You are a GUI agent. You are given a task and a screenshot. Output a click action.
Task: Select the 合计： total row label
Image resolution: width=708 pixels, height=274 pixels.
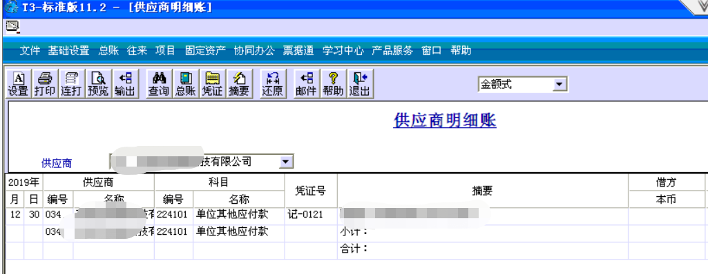(x=354, y=248)
